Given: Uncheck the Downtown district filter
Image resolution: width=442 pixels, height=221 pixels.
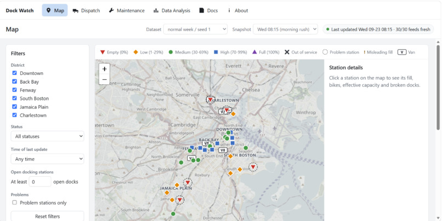Looking at the screenshot, I should coord(14,73).
